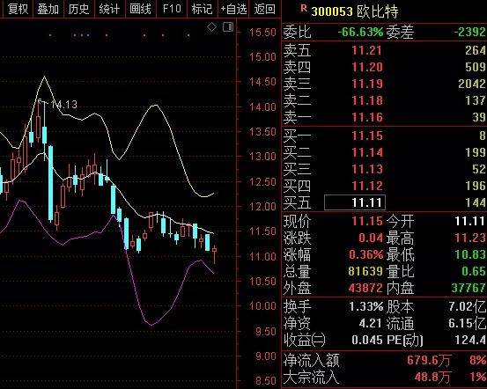This screenshot has height=389, width=487.
Task: Click the 卖一 ask price 11.16
Action: coord(366,117)
